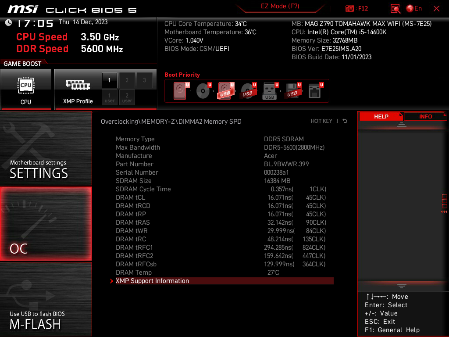
Task: Click the BIOS Ver E7E25IMS.A20 text
Action: [x=326, y=49]
